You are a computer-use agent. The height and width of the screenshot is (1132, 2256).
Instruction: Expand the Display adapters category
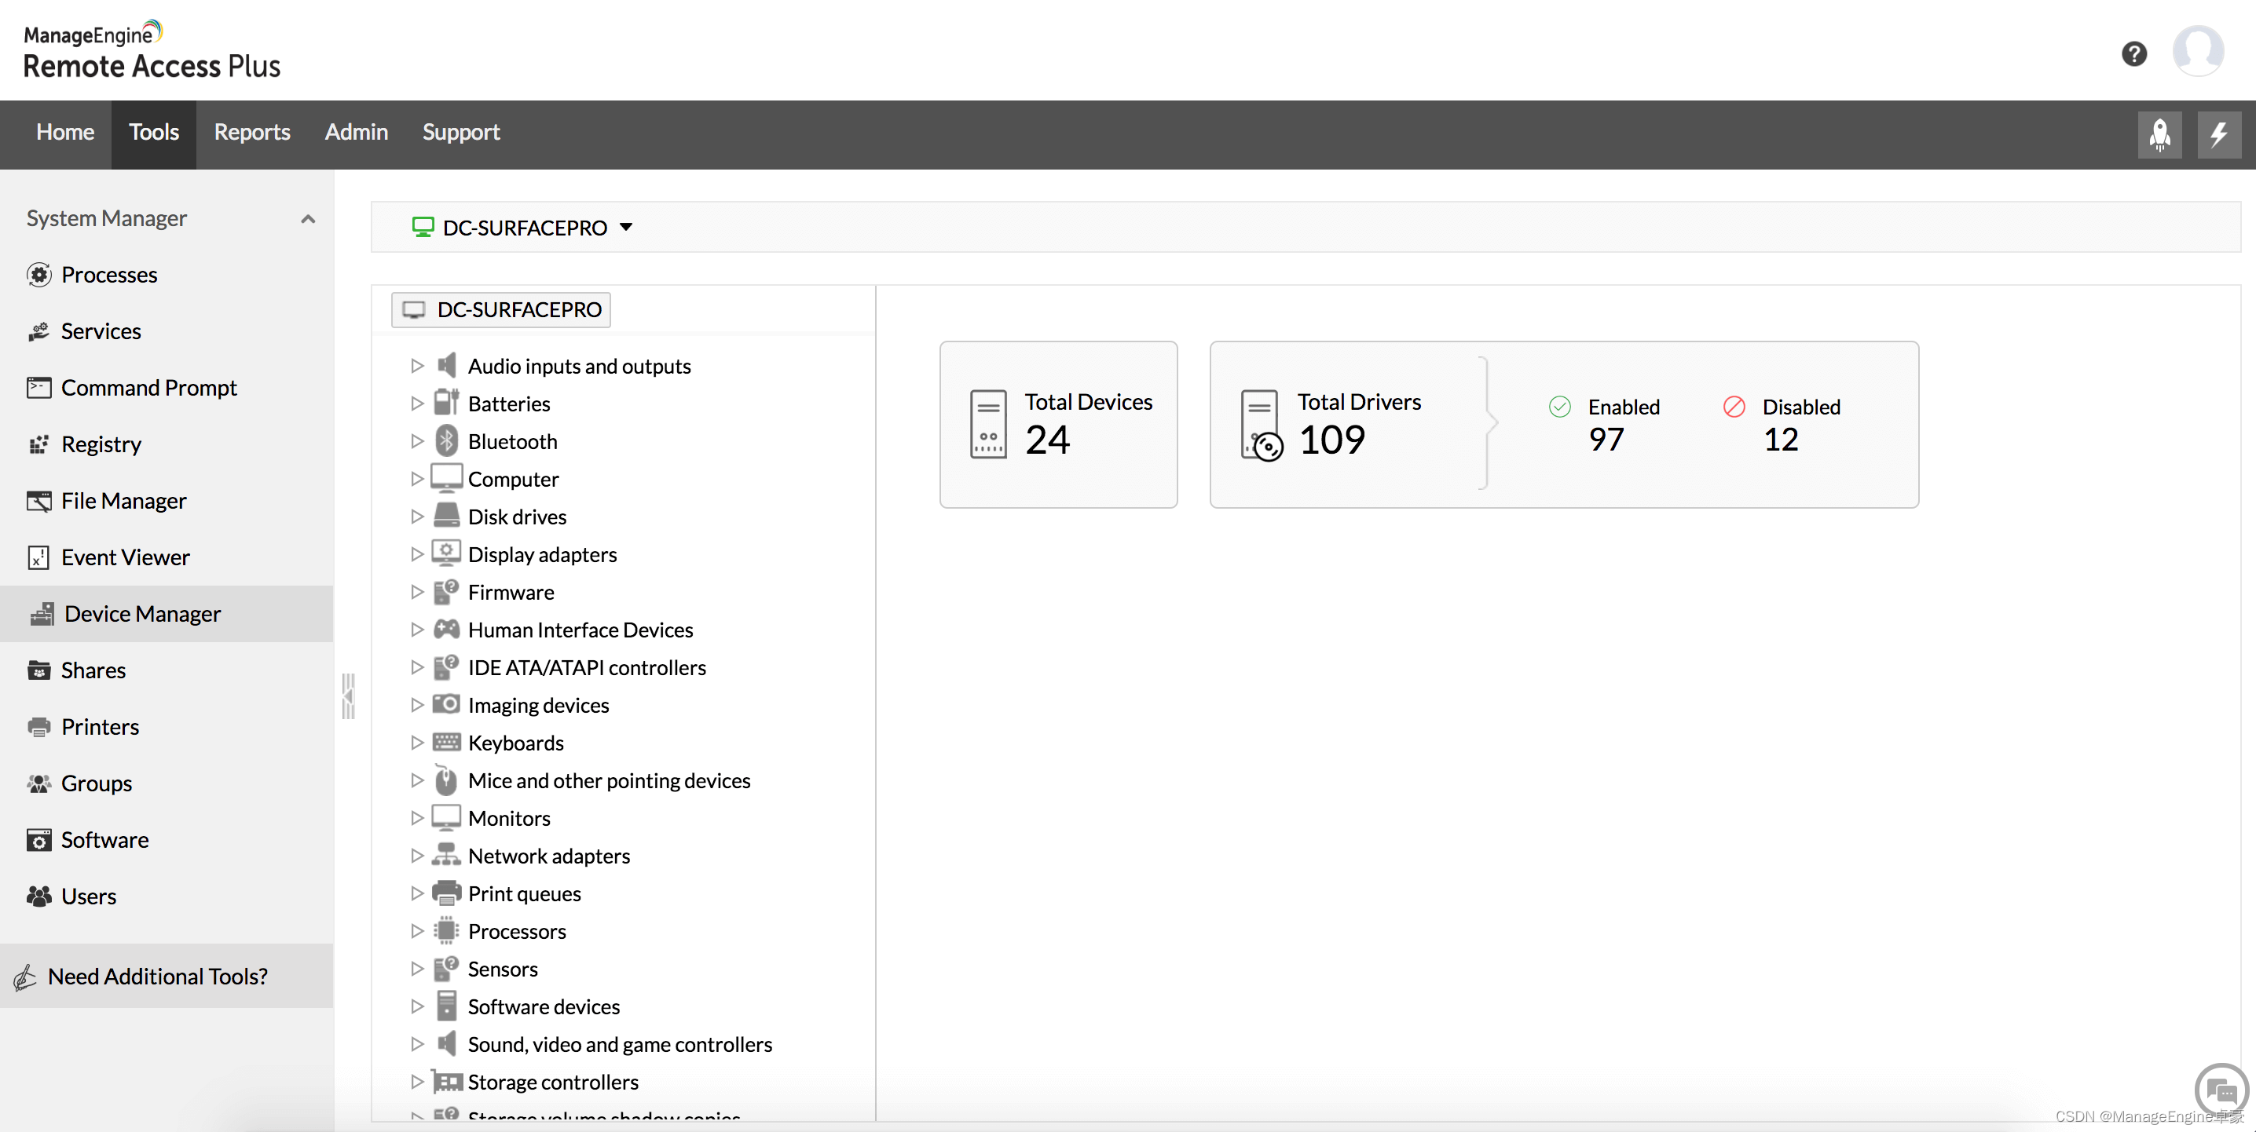[x=417, y=553]
